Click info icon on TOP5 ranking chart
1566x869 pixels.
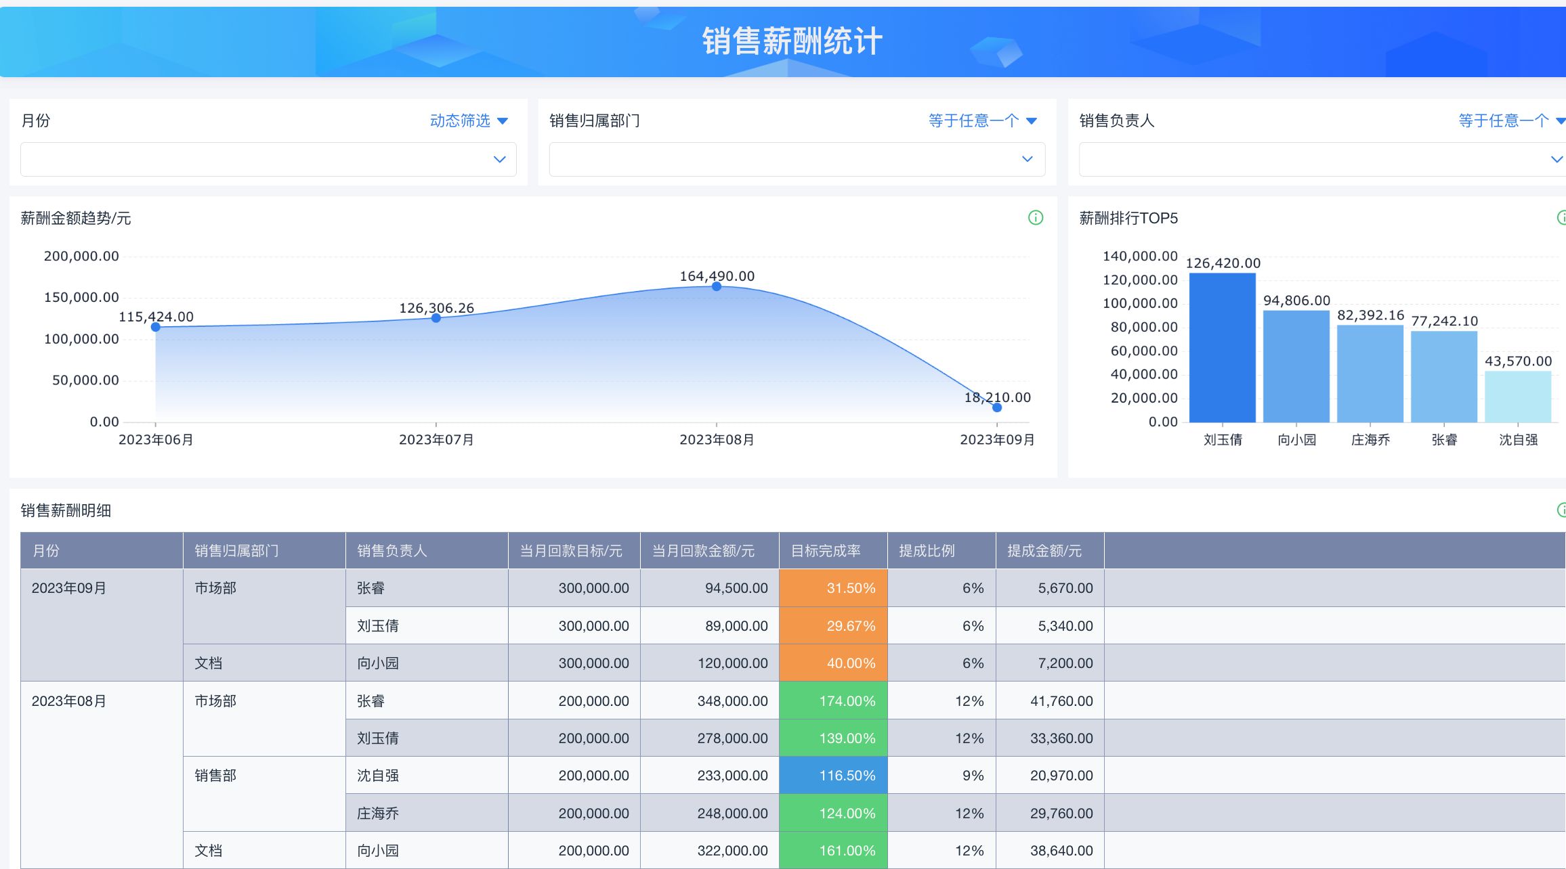(1561, 217)
